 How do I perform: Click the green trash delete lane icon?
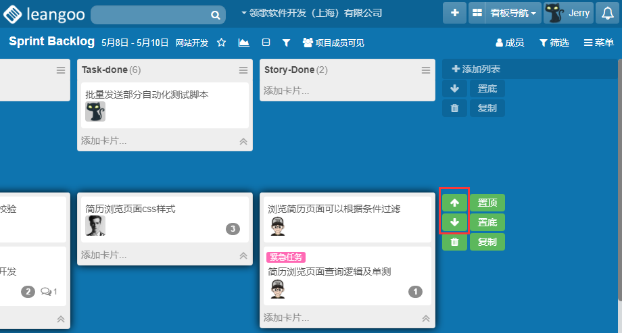click(454, 242)
